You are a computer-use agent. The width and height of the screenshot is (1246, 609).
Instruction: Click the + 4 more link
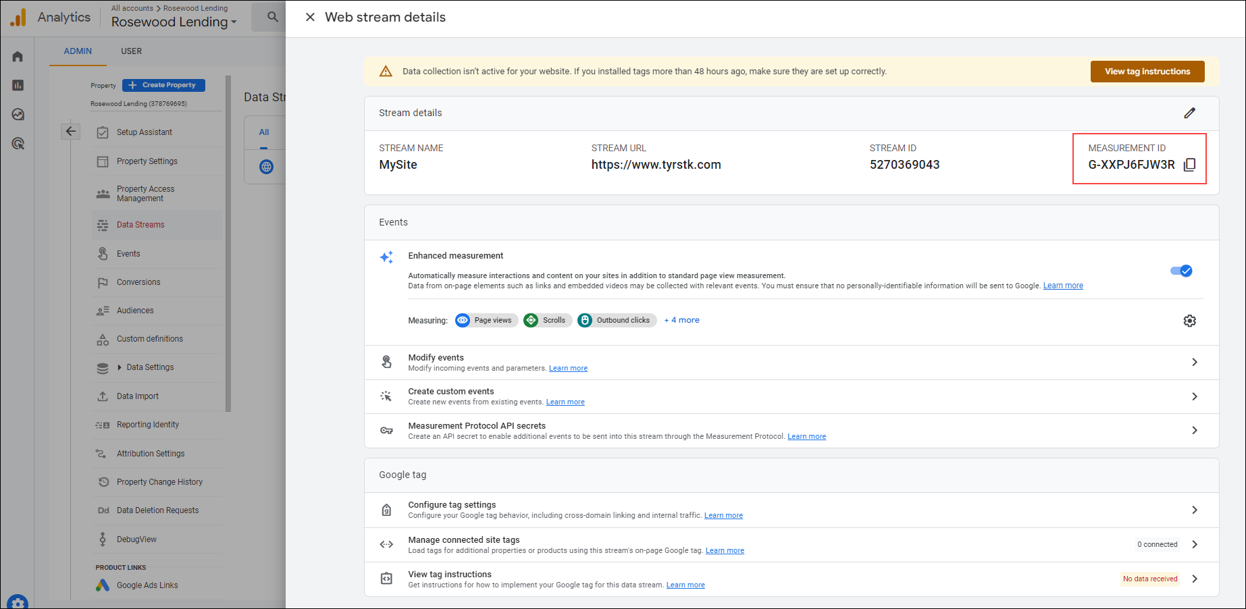coord(681,320)
